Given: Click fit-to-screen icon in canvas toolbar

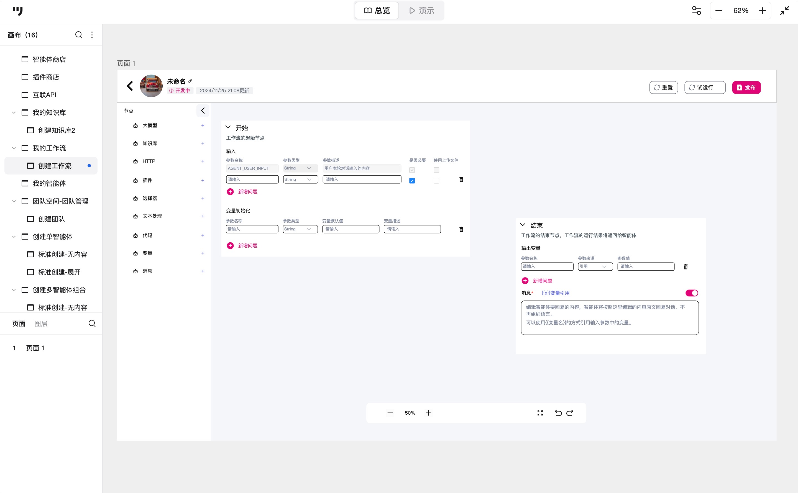Looking at the screenshot, I should 540,413.
